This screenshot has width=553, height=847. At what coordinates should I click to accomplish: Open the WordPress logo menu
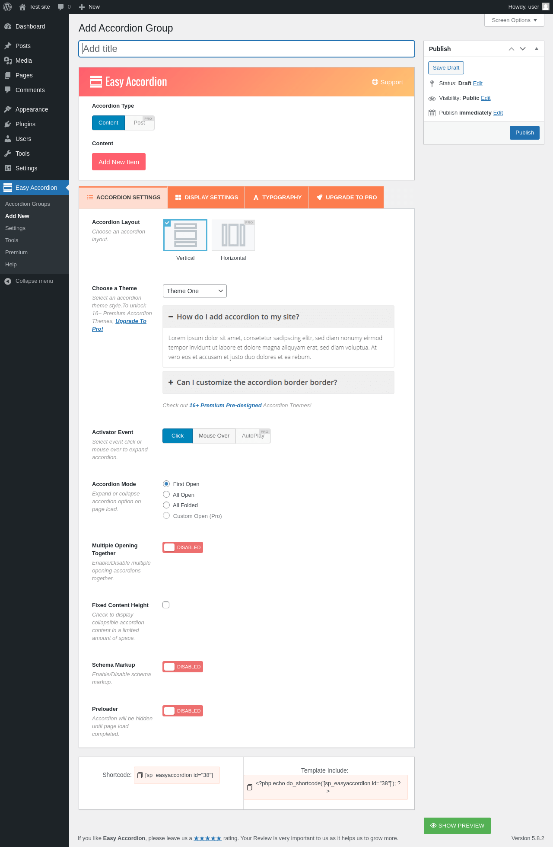click(x=7, y=7)
